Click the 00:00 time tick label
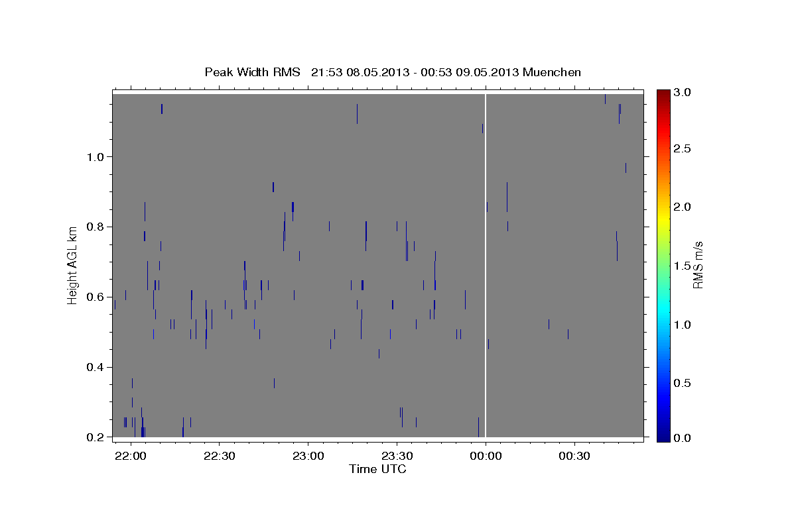 (486, 456)
